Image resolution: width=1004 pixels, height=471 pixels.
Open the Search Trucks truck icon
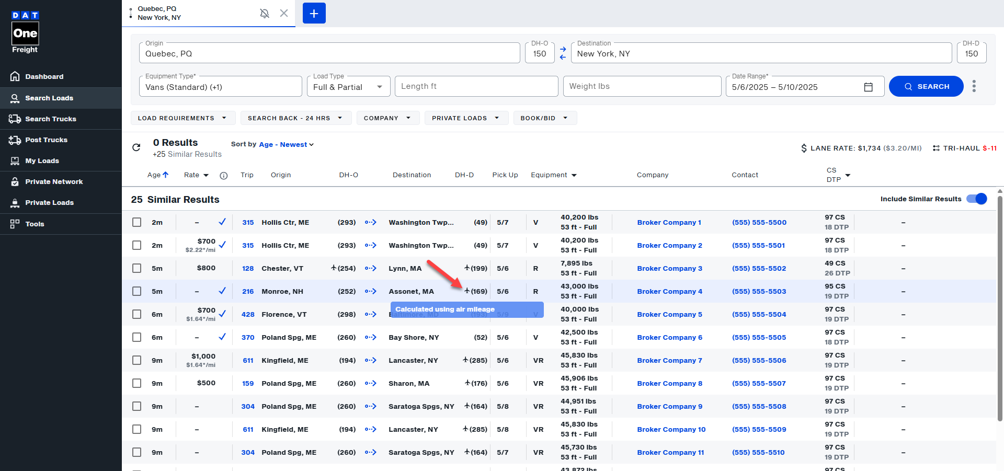[15, 119]
